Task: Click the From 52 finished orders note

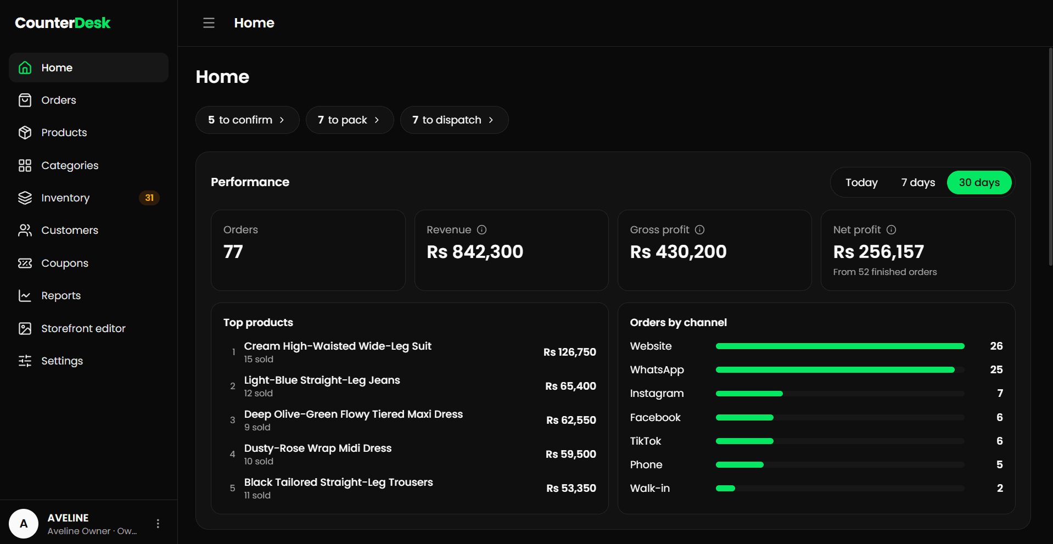Action: tap(884, 272)
